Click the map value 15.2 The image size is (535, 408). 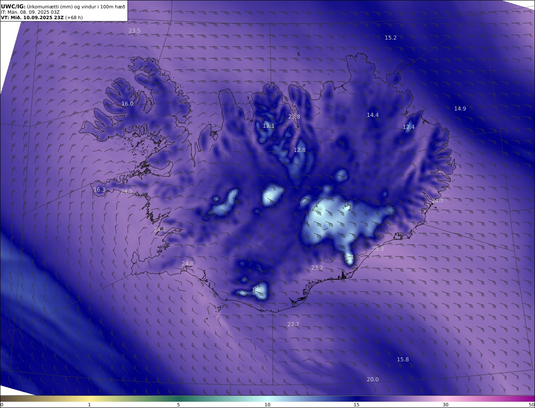tap(390, 38)
